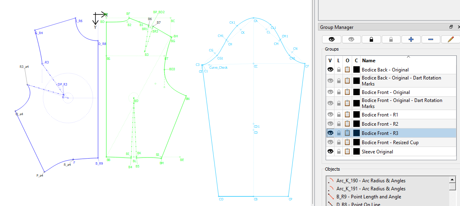Open clipboard icon of Bodice Front - R1
Screen dimensions: 460x206
pyautogui.click(x=347, y=115)
